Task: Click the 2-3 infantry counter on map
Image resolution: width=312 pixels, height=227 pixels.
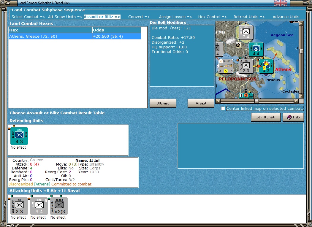Action: [x=246, y=66]
